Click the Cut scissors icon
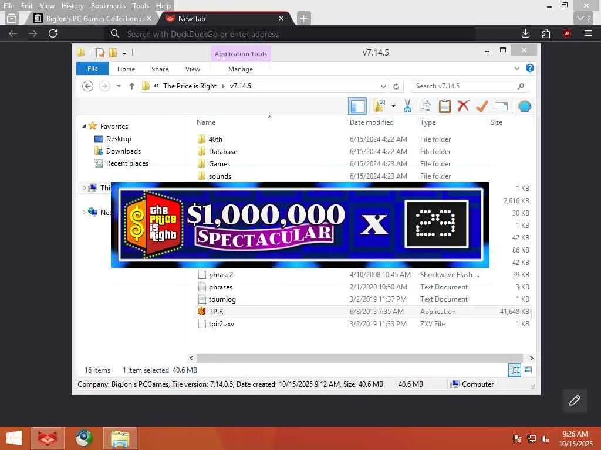This screenshot has height=450, width=601. [x=407, y=106]
